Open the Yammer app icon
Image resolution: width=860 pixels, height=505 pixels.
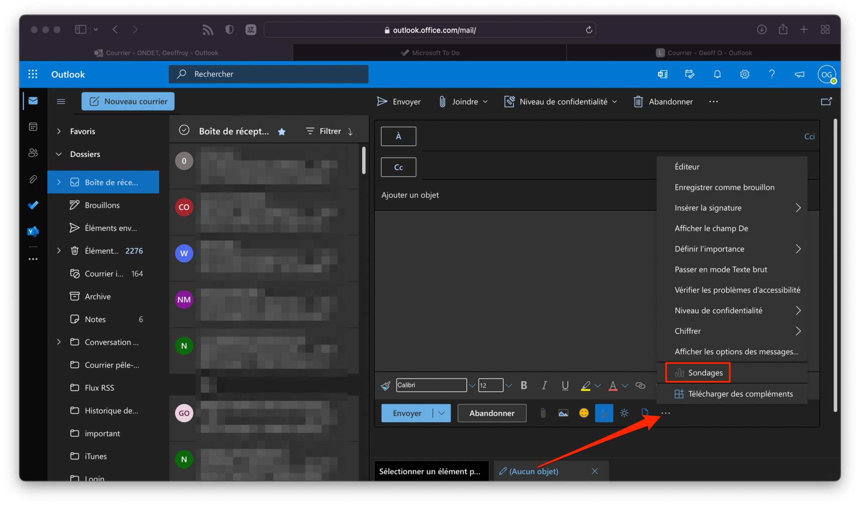click(33, 231)
